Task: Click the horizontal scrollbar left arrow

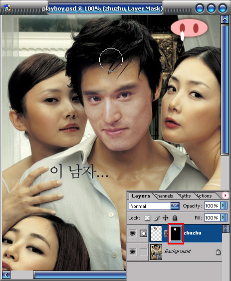Action: pos(6,274)
